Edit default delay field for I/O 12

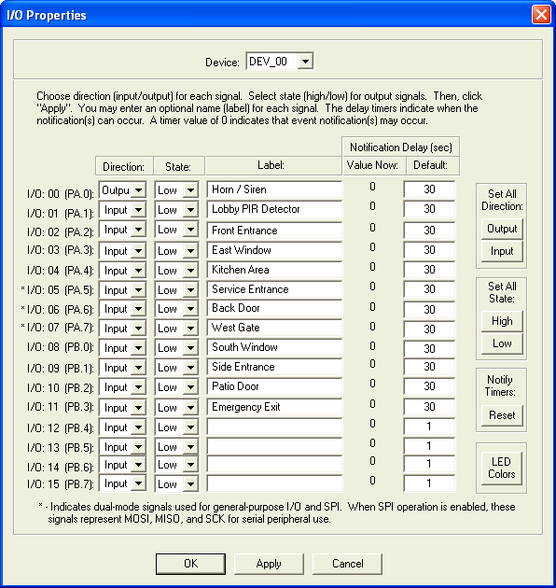click(x=430, y=427)
